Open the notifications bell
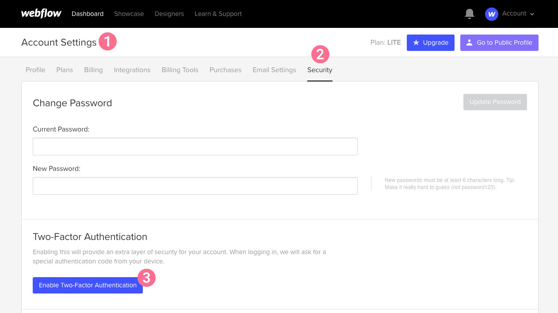The height and width of the screenshot is (313, 558). (x=469, y=14)
